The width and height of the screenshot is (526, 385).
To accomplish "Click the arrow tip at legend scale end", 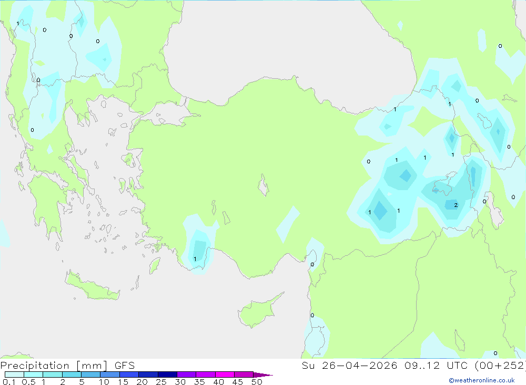I will tap(263, 374).
